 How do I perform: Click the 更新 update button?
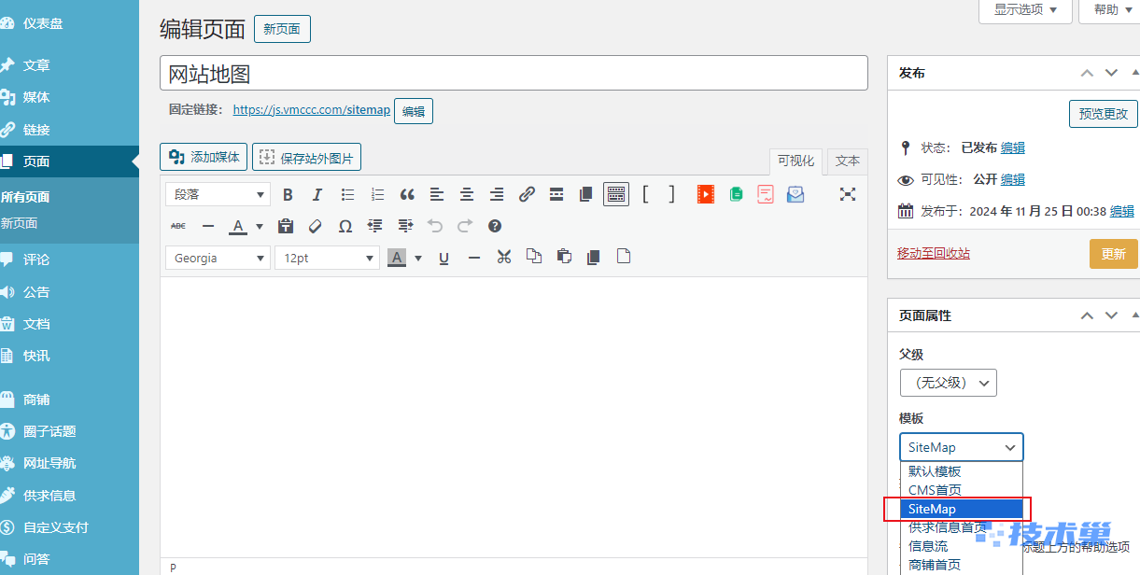[1114, 252]
